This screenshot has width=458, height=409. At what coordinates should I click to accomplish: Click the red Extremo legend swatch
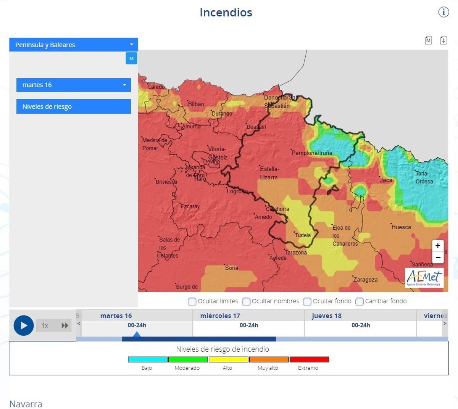click(x=309, y=359)
